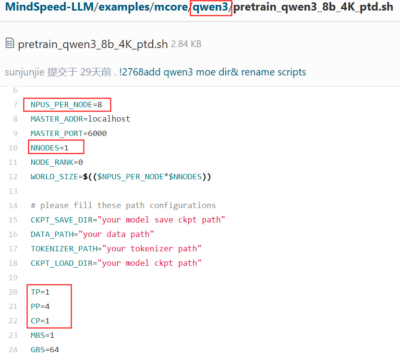Click the CP=1 code line
This screenshot has height=358, width=400.
(40, 321)
